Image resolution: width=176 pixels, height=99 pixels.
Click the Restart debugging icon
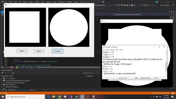click(147, 5)
